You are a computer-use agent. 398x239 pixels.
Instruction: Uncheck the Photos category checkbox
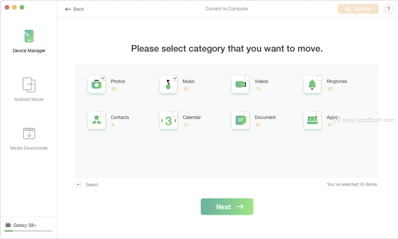click(x=103, y=78)
